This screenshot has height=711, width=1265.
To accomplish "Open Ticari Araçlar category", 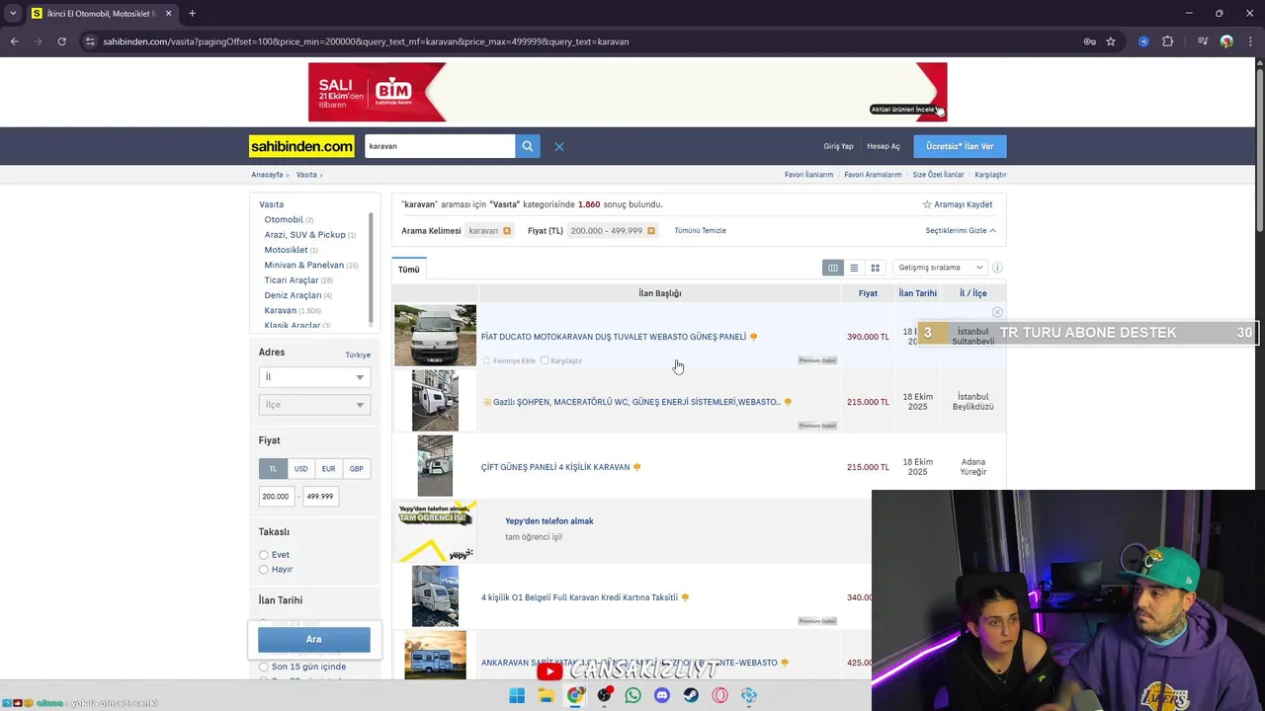I will pyautogui.click(x=292, y=280).
